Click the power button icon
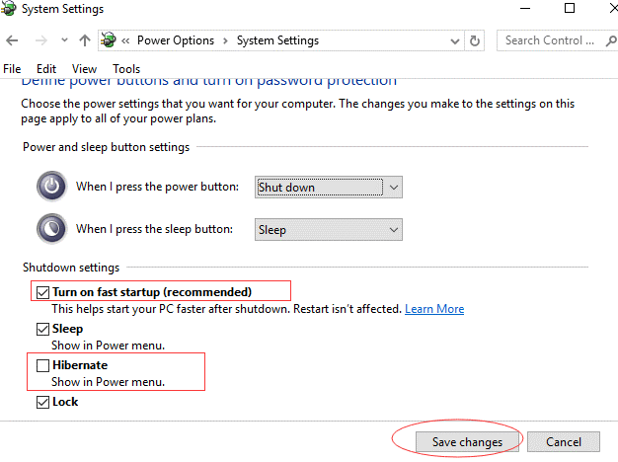 point(50,186)
